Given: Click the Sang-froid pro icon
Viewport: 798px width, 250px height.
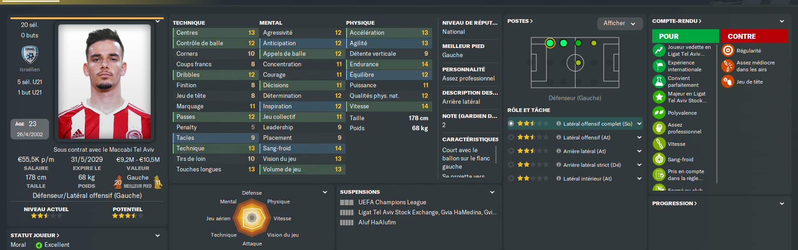Looking at the screenshot, I should click(x=659, y=160).
